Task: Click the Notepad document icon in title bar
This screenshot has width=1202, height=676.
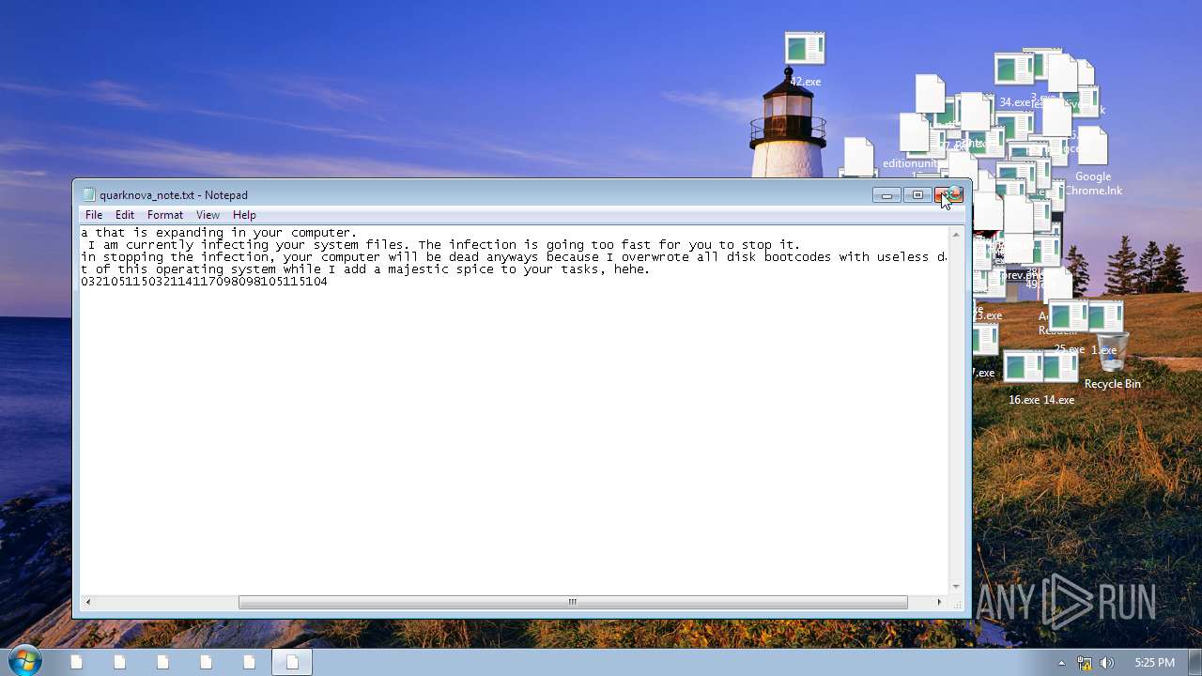Action: tap(89, 195)
